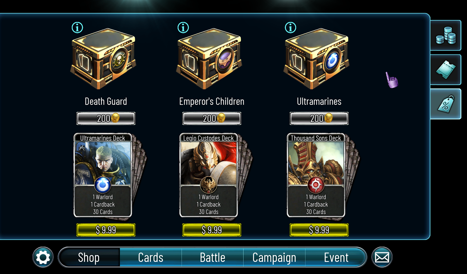Open settings gear icon

[x=43, y=257]
